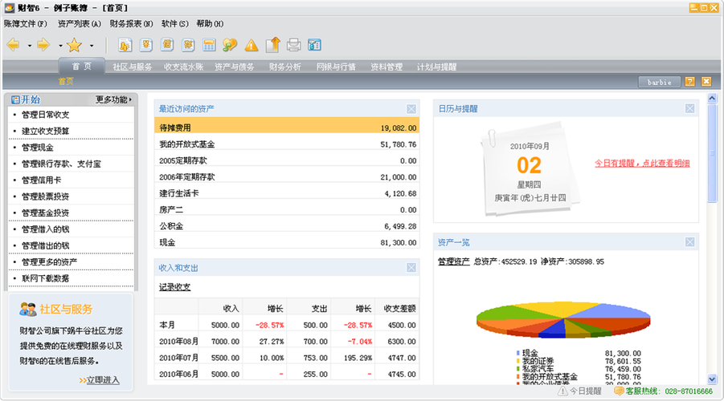Click the warning triangle reminder icon
Viewport: 724px width, 401px height.
point(252,45)
